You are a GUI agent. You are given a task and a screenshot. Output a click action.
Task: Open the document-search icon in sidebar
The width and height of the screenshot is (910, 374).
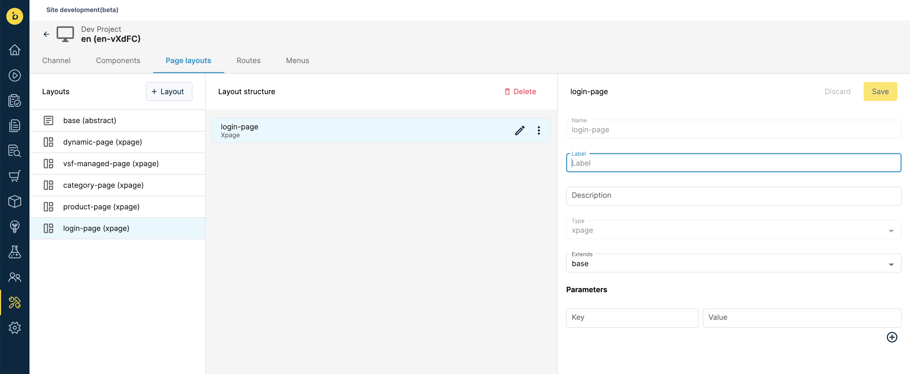(14, 151)
